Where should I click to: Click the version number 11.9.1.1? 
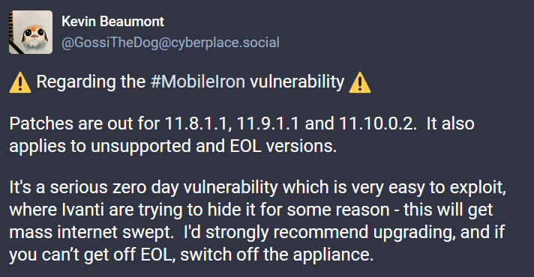pyautogui.click(x=267, y=123)
